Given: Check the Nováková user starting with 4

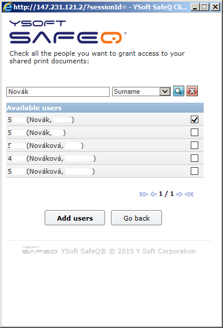Looking at the screenshot, I should (195, 158).
